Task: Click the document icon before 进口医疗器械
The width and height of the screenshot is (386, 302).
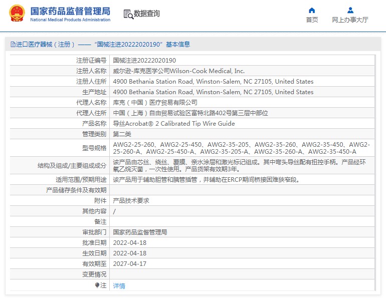Action: (x=13, y=45)
